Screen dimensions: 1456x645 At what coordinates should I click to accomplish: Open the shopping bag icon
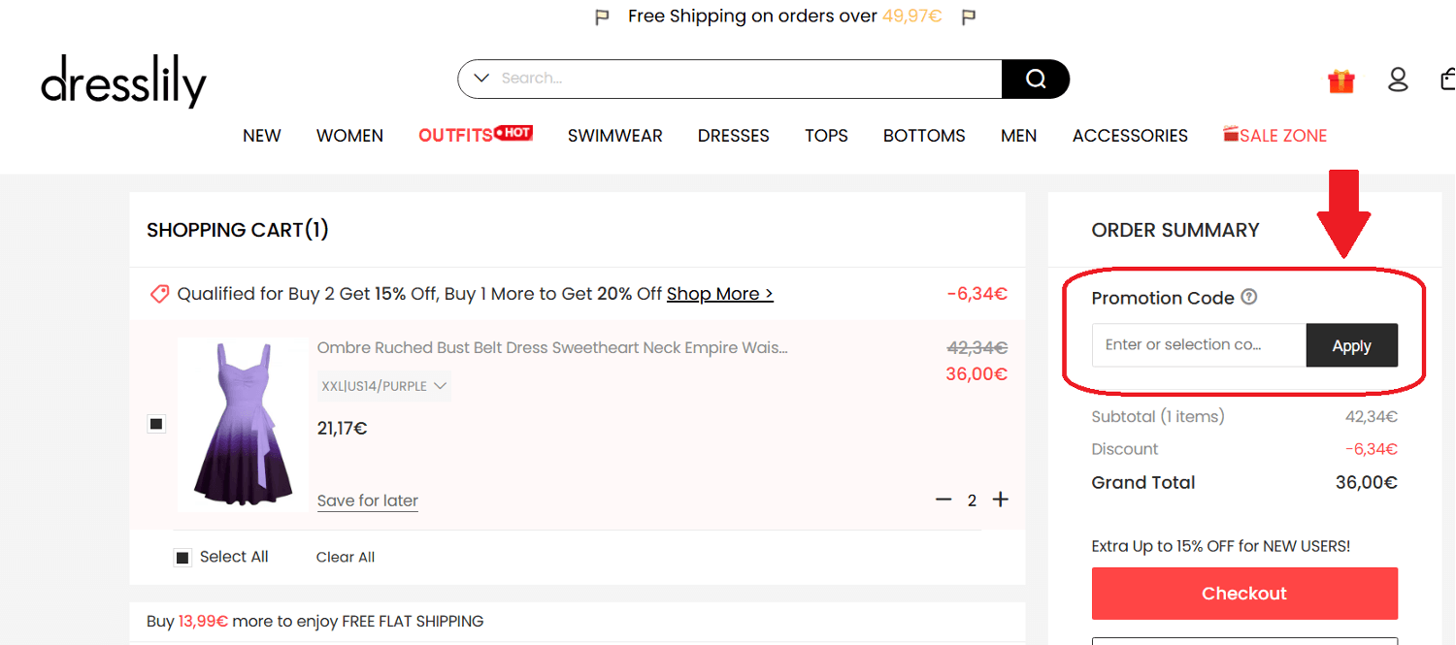click(1448, 80)
